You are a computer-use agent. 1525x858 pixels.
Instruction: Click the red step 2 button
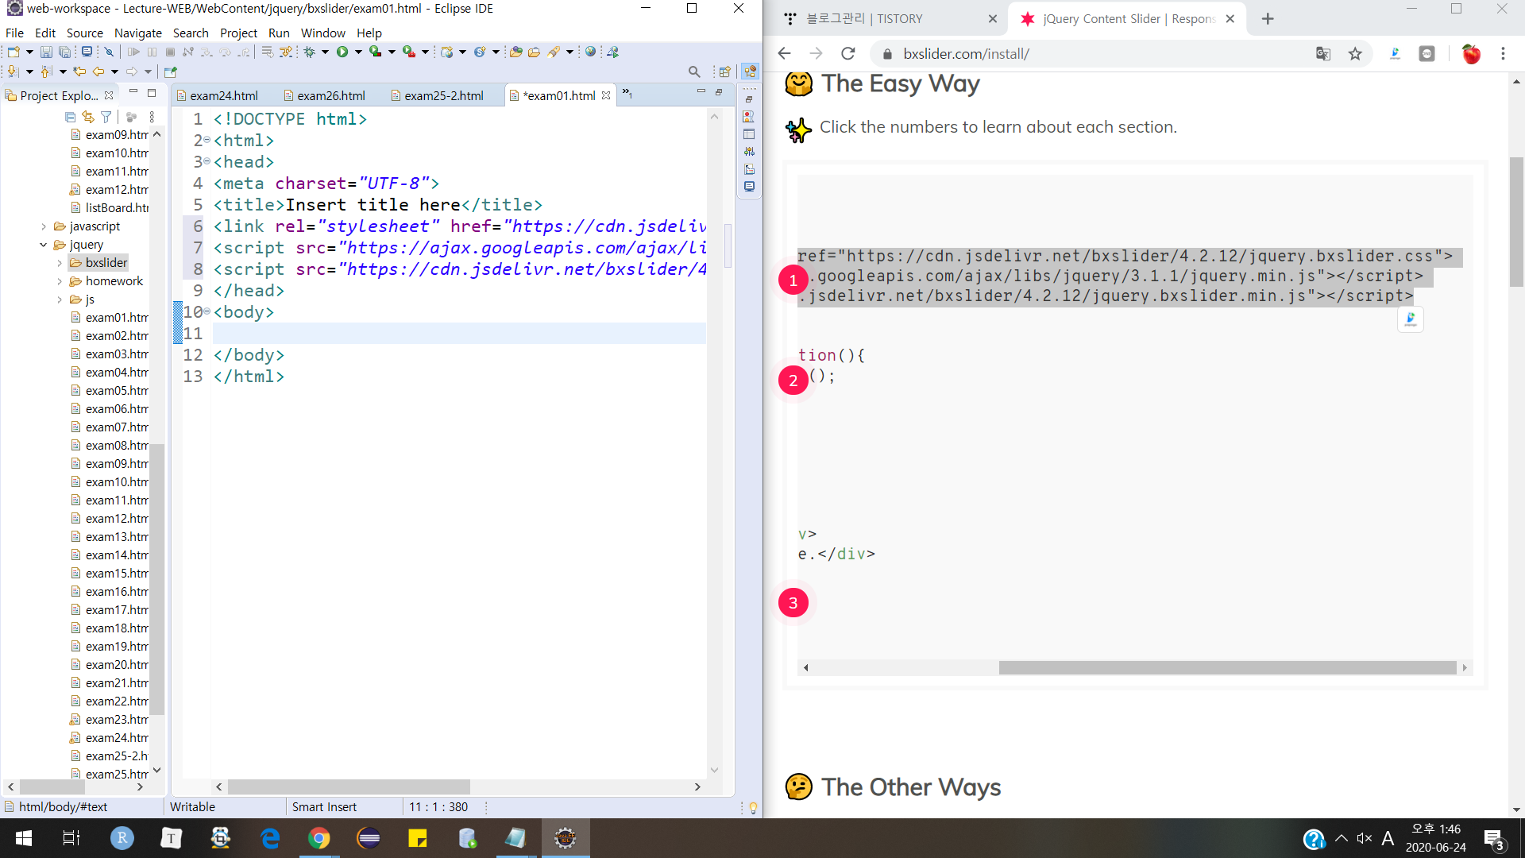(x=793, y=381)
